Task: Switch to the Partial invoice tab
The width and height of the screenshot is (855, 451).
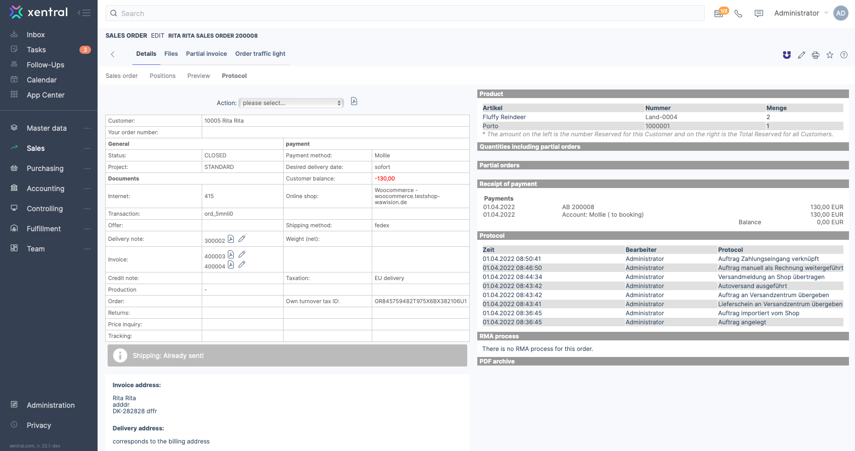Action: 206,54
